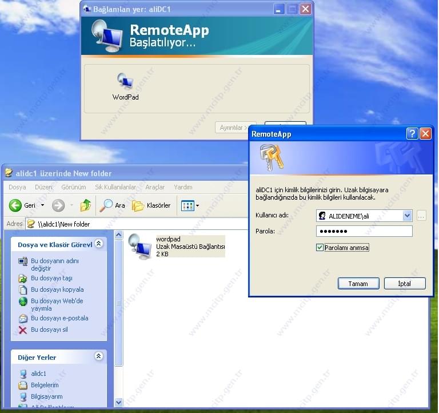Click the Ayrıntılar button

[x=232, y=128]
